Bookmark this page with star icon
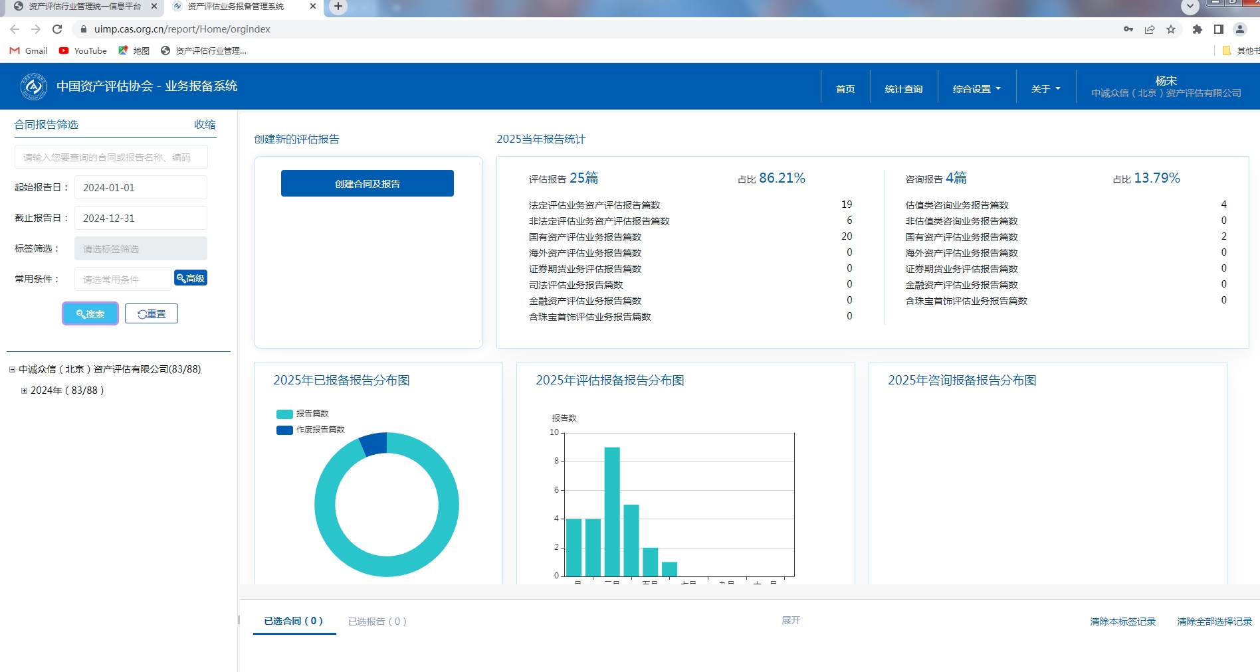The image size is (1260, 672). [1171, 29]
